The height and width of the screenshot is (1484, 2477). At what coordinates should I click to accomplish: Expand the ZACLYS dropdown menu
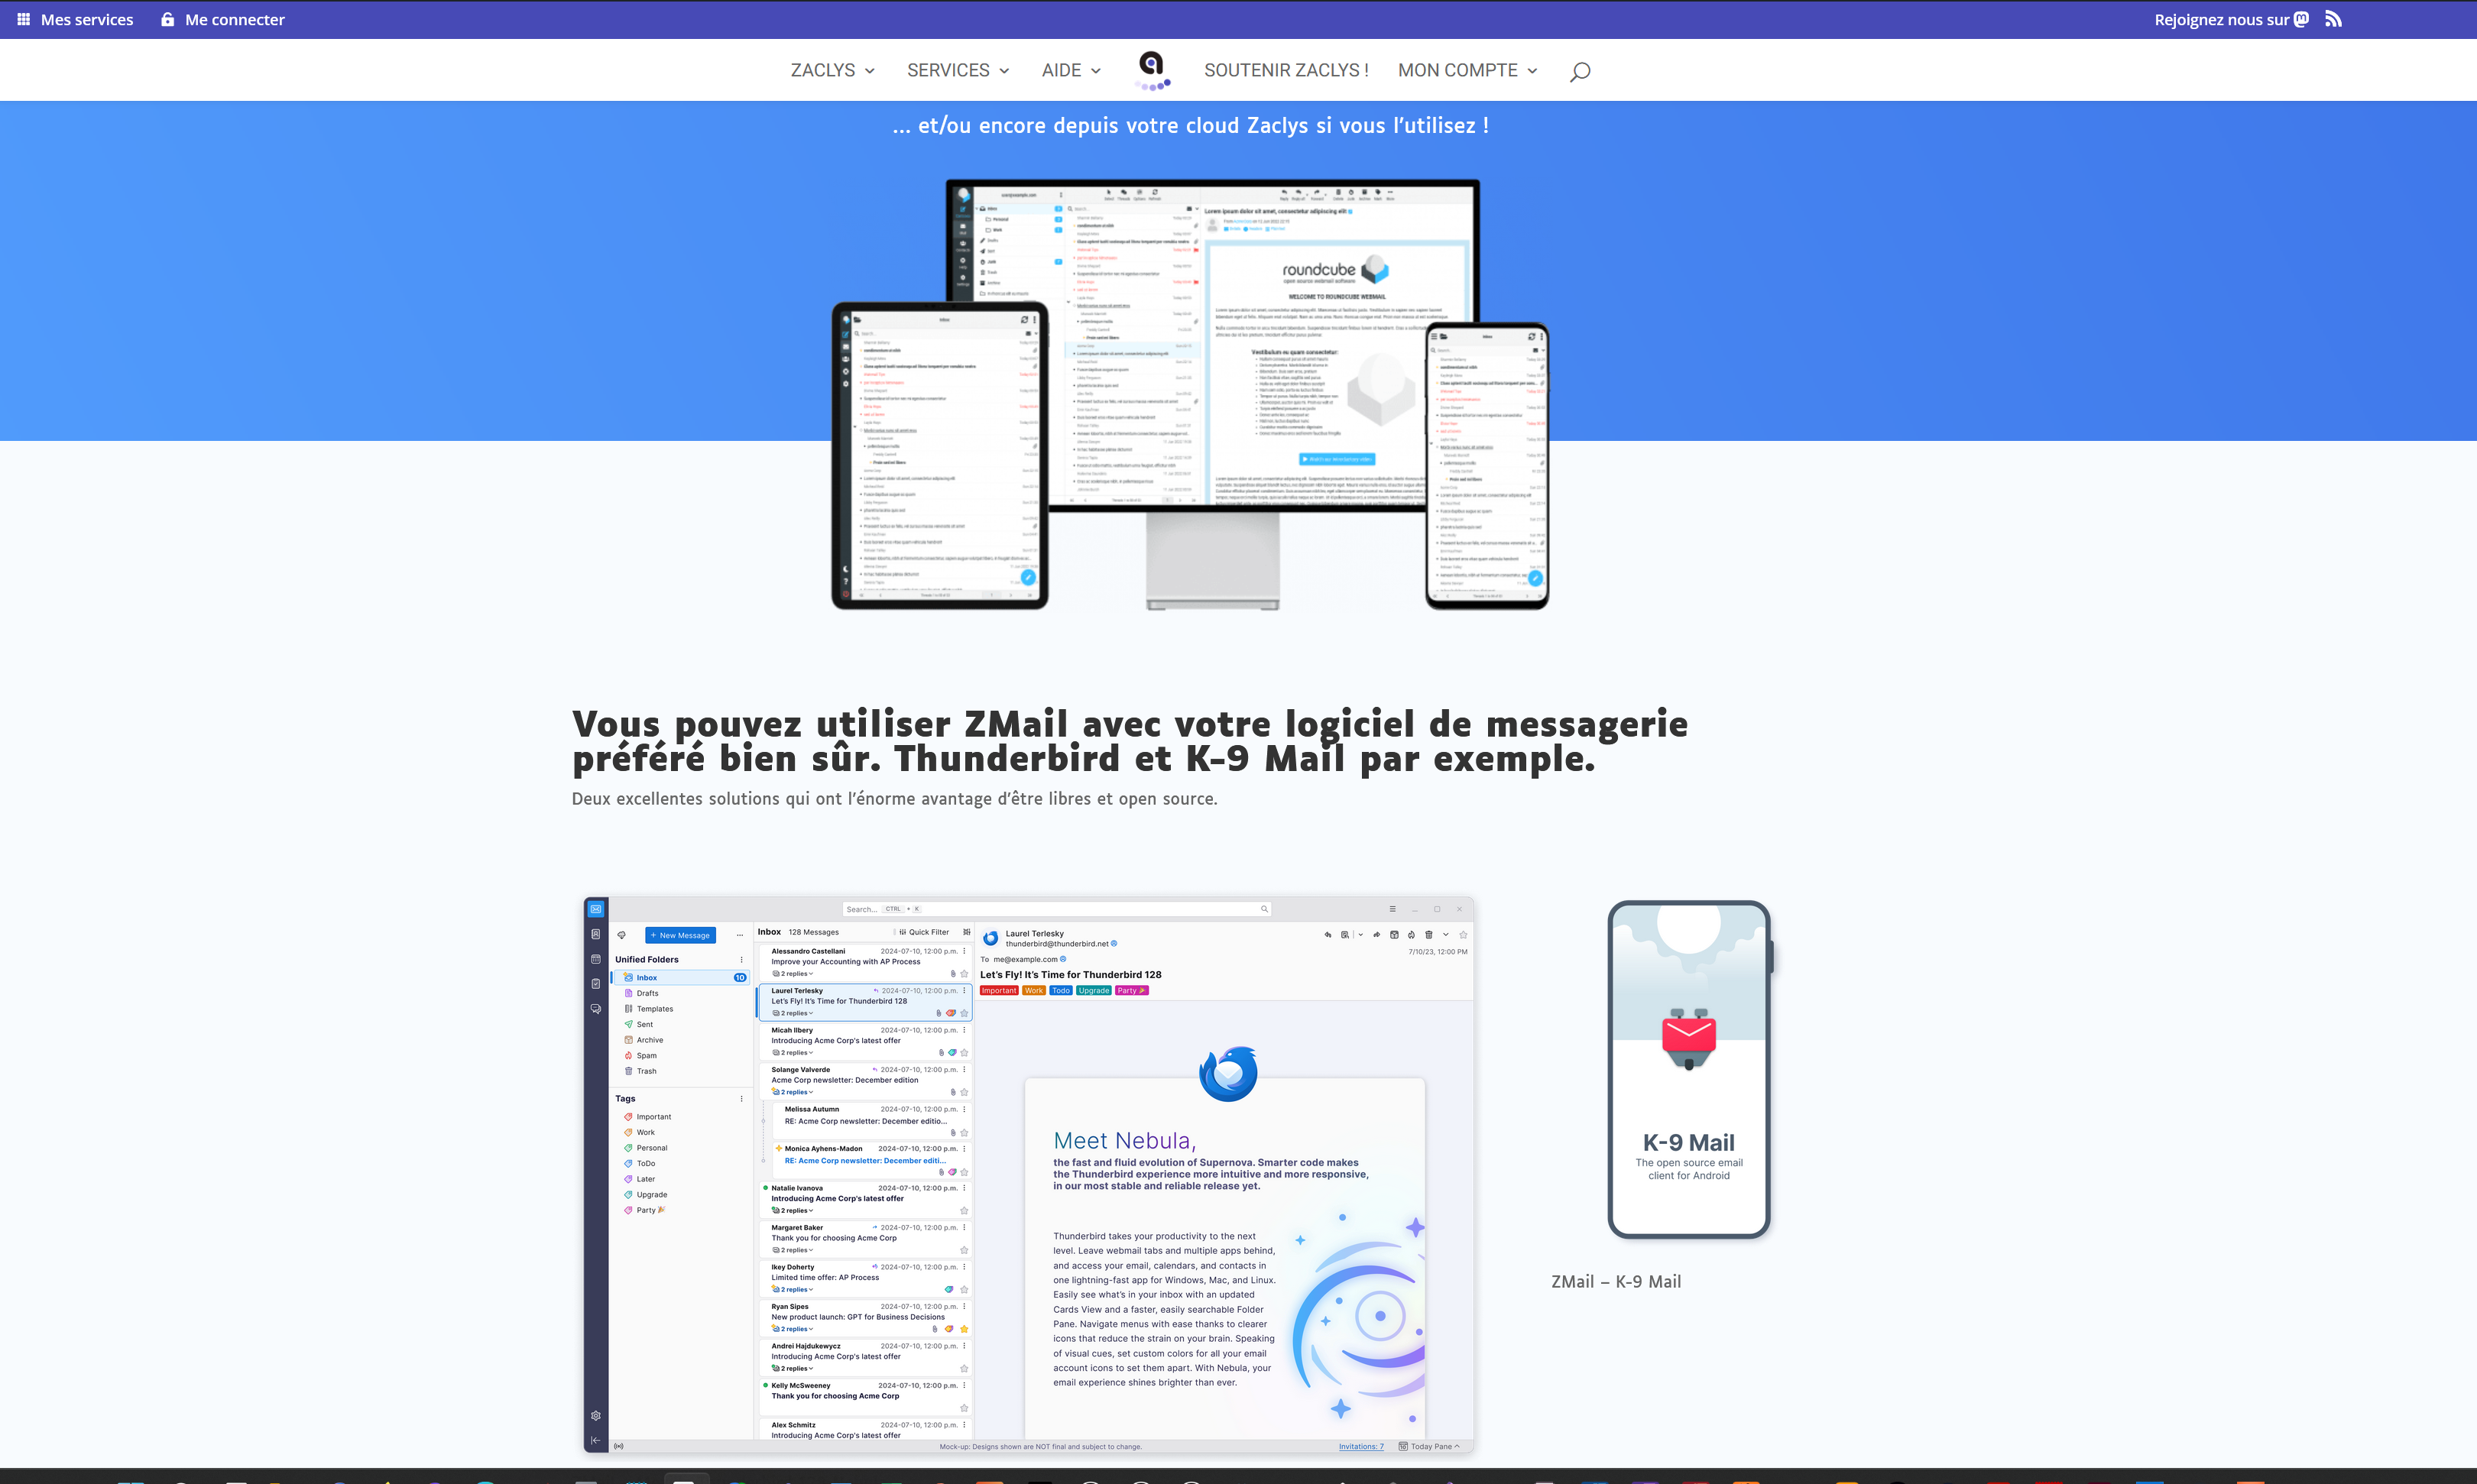[x=830, y=69]
